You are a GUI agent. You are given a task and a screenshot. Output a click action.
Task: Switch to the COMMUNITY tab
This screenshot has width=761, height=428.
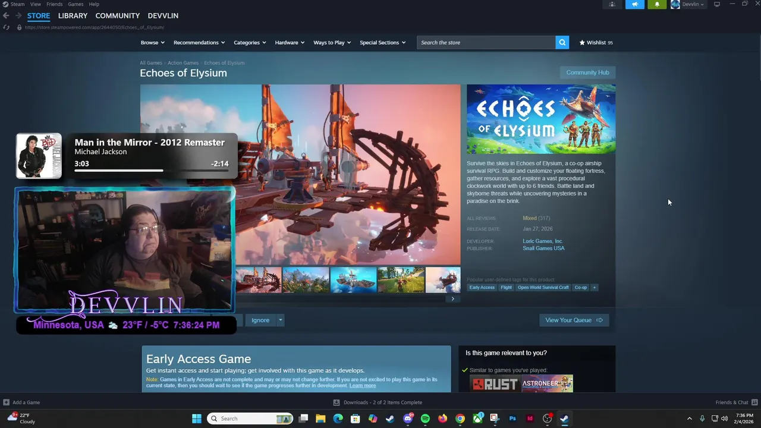tap(118, 15)
